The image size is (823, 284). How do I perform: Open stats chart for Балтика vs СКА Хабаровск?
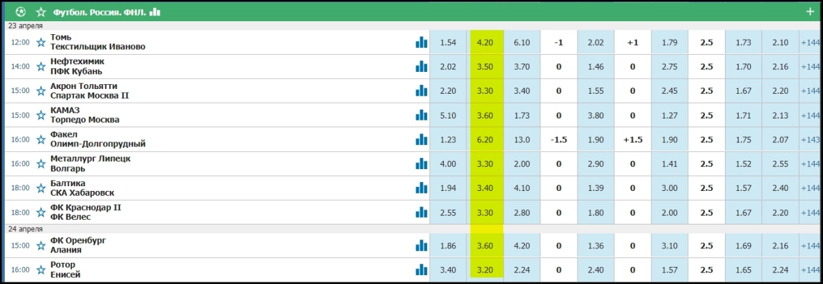pyautogui.click(x=421, y=188)
